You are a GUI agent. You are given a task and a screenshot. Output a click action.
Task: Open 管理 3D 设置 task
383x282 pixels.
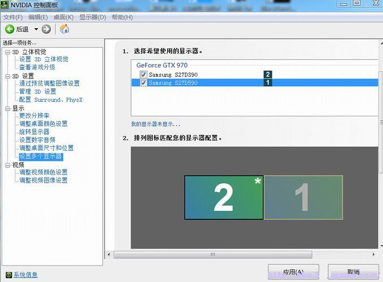(x=38, y=91)
